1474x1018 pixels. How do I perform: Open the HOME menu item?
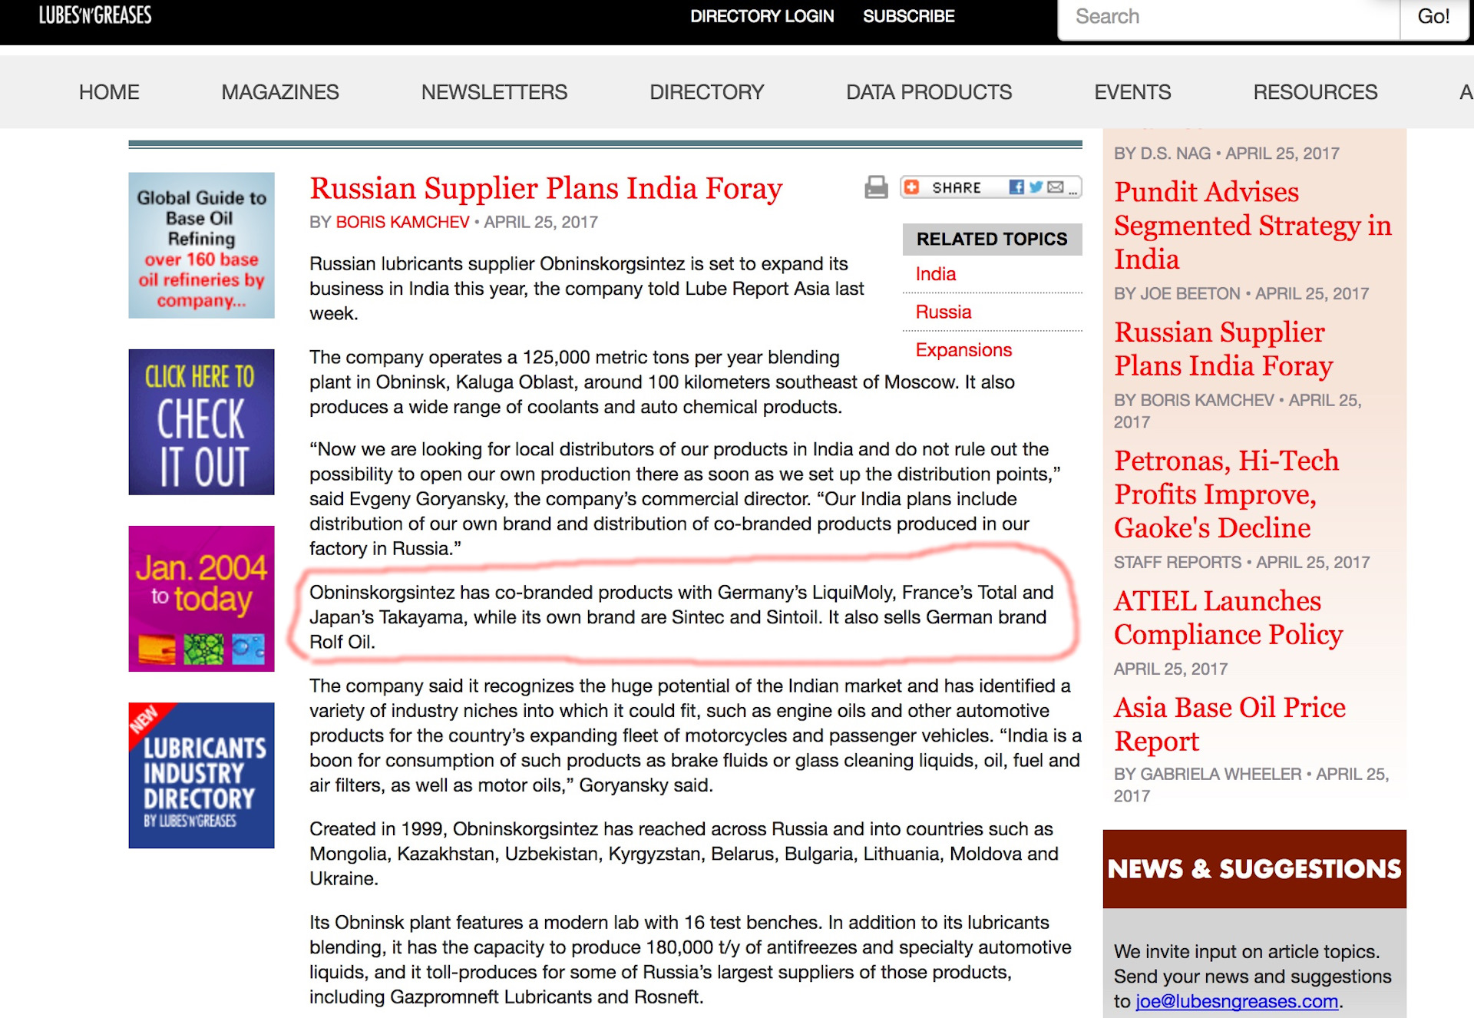(x=109, y=92)
